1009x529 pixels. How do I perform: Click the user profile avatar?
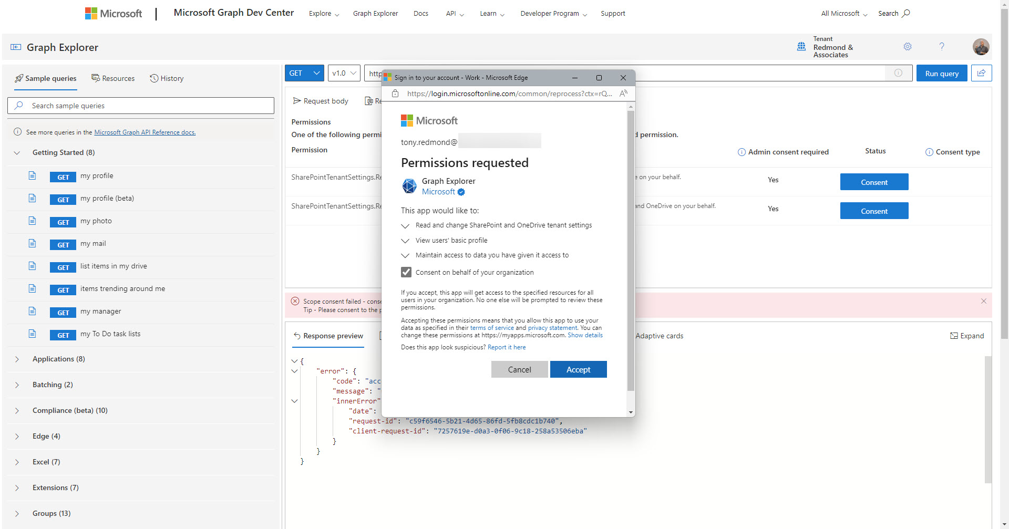[x=981, y=47]
